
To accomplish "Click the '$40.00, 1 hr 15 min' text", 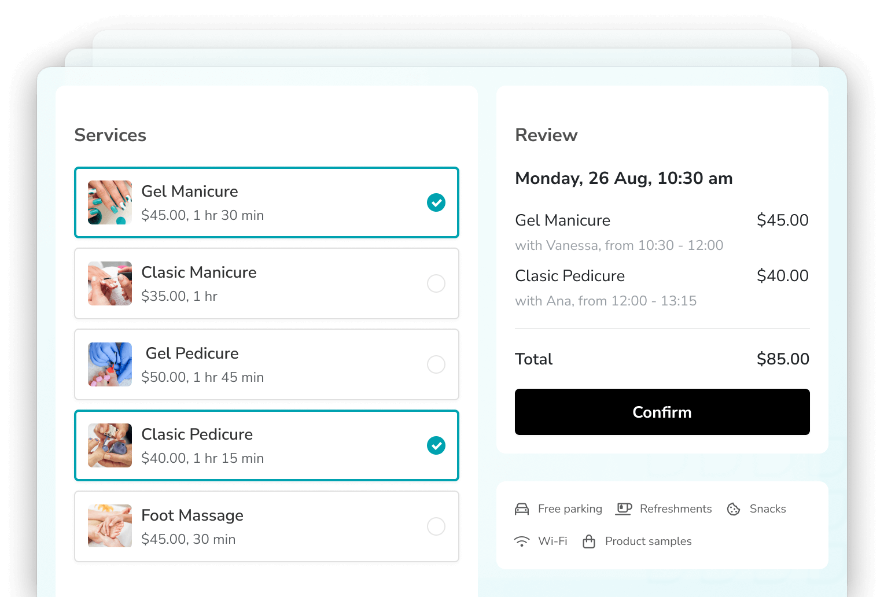I will click(x=202, y=458).
